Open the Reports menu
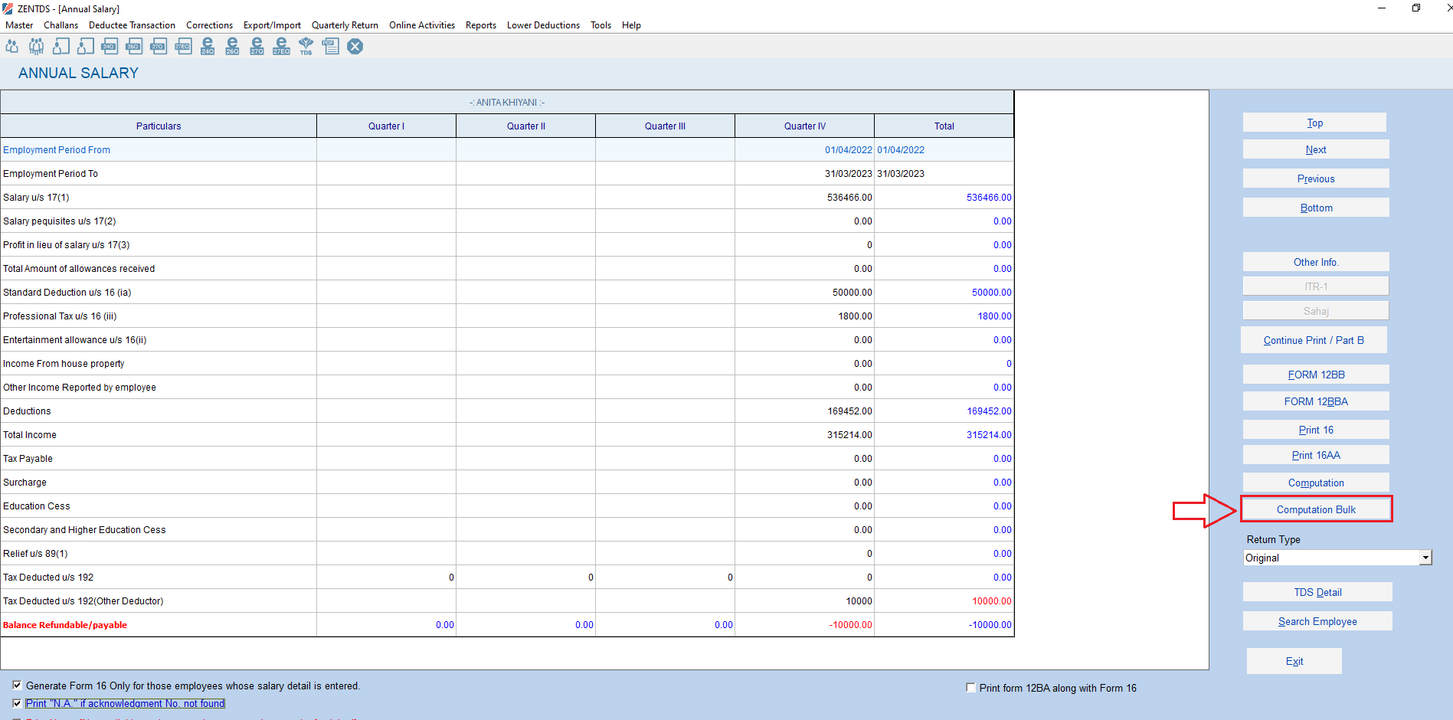This screenshot has height=720, width=1453. tap(481, 25)
